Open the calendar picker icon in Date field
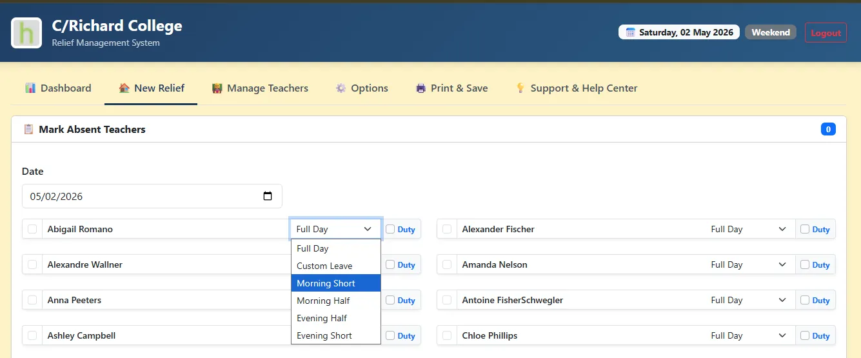The height and width of the screenshot is (358, 861). (268, 196)
